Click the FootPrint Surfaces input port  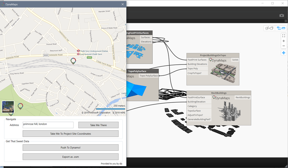pos(197,60)
